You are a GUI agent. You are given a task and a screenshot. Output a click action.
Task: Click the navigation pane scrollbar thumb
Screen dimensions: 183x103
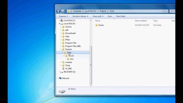click(x=91, y=65)
